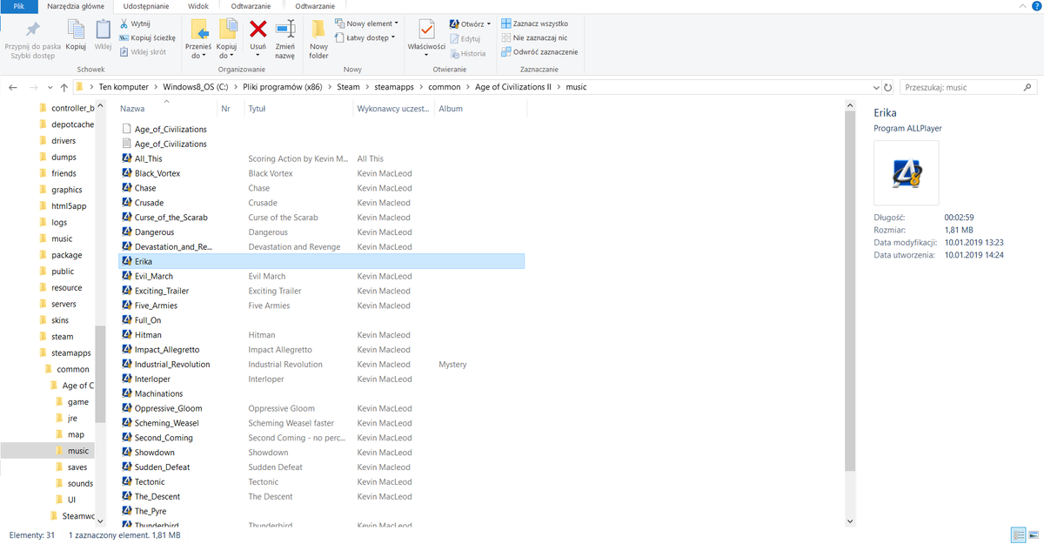Screen dimensions: 1044x544
Task: Collapse the ribbon with the chevron
Action: pos(1023,6)
